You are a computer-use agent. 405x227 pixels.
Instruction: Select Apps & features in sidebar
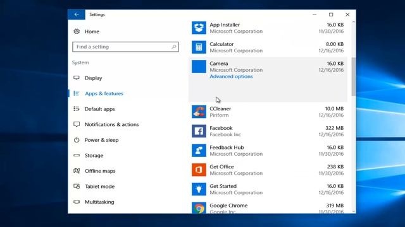pos(104,93)
